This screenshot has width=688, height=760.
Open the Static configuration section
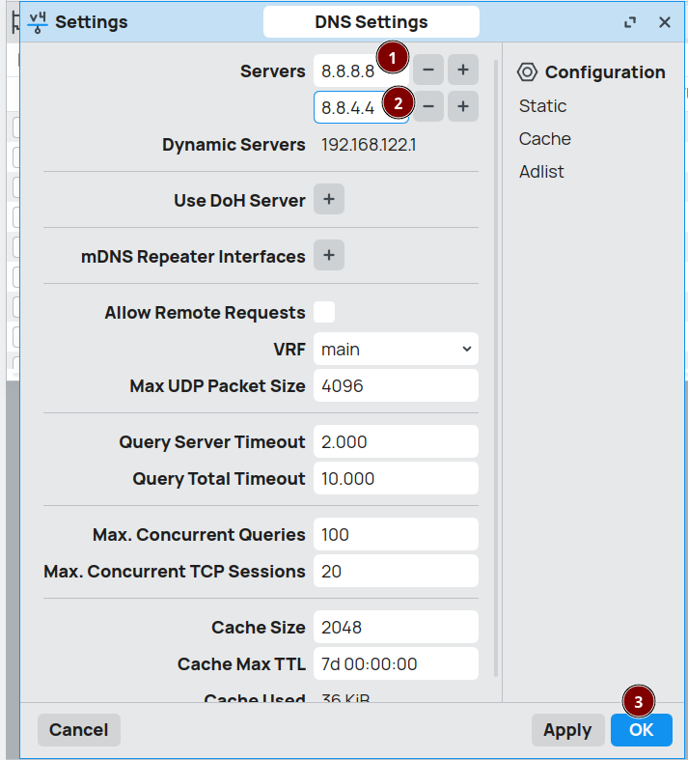click(542, 106)
